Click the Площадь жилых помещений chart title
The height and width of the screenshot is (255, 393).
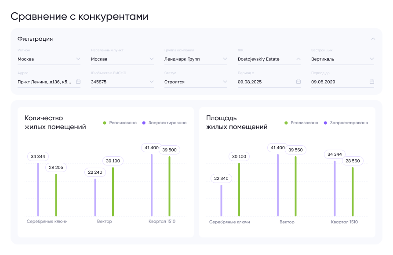[x=237, y=122]
